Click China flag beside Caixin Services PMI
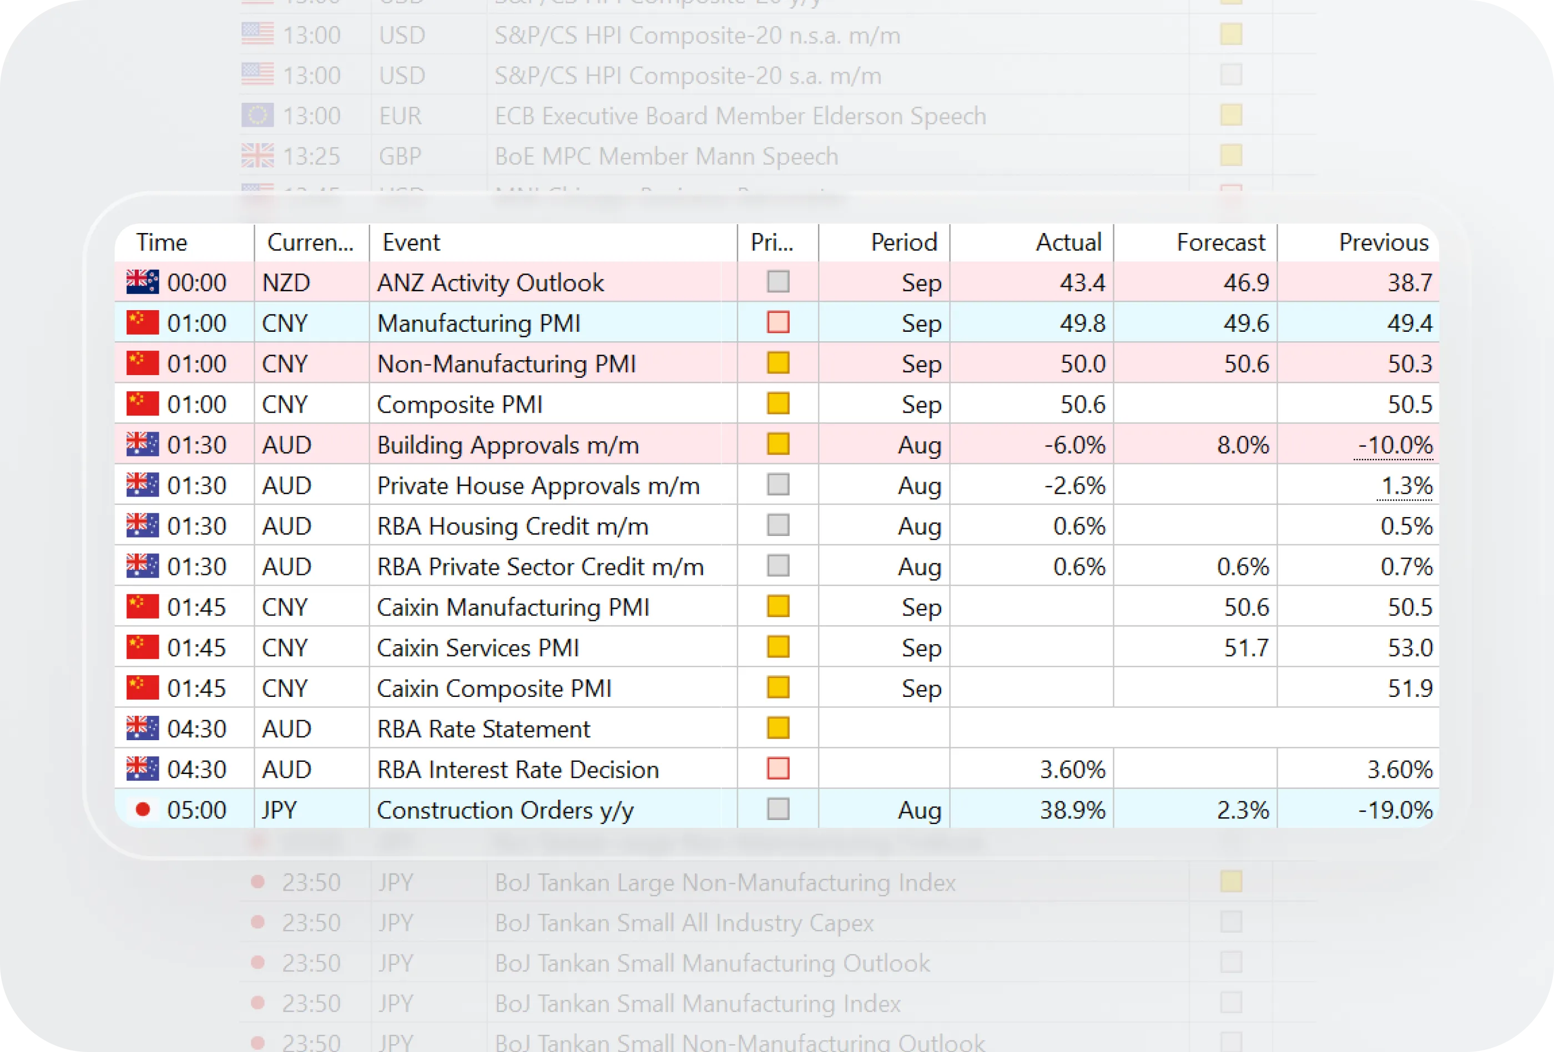The width and height of the screenshot is (1554, 1052). click(143, 647)
